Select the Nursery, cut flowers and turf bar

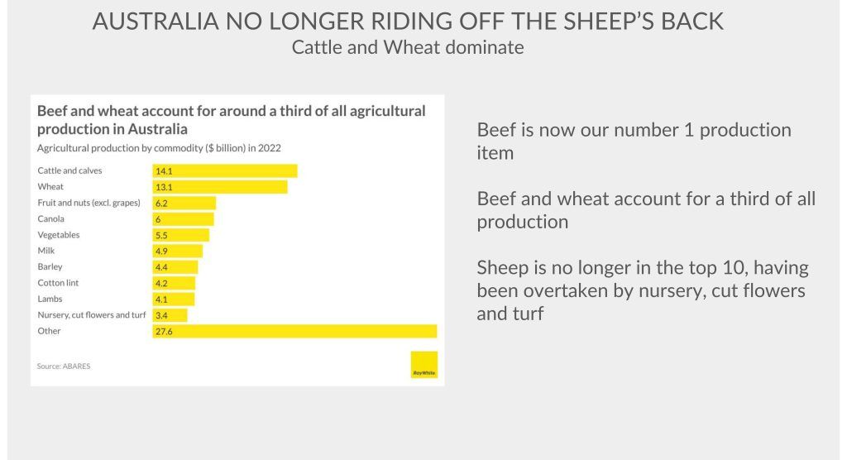[x=170, y=315]
